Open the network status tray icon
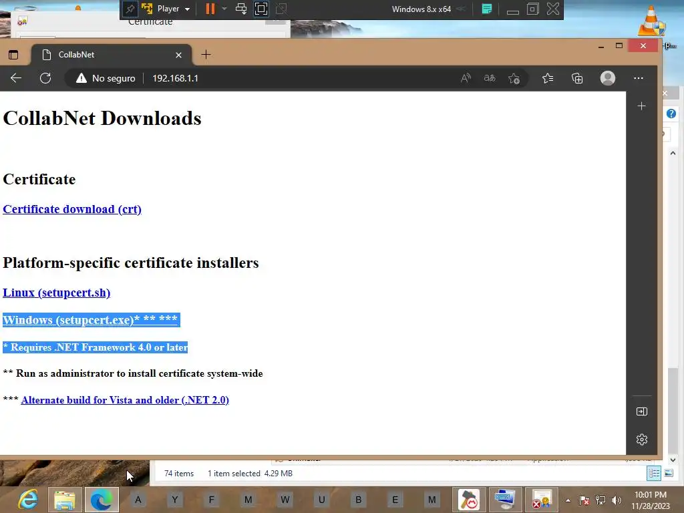 [601, 500]
